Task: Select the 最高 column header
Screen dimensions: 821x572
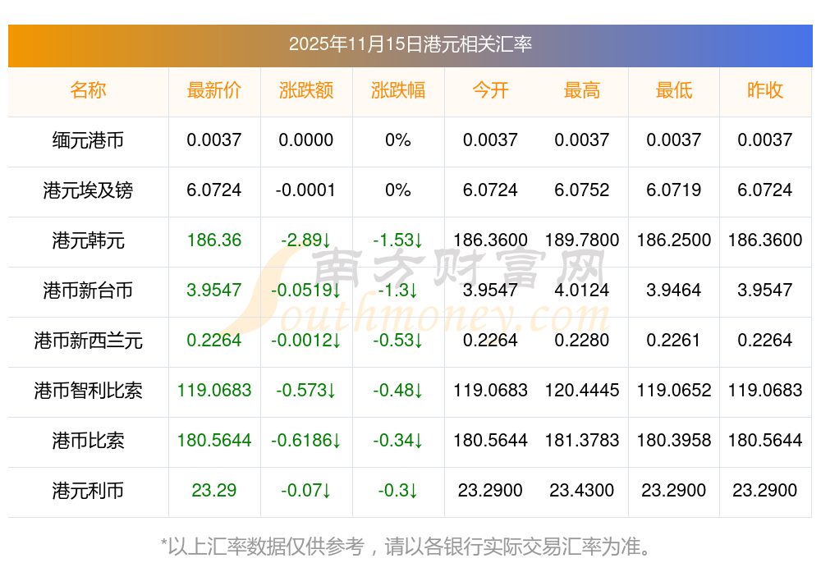Action: [x=581, y=90]
